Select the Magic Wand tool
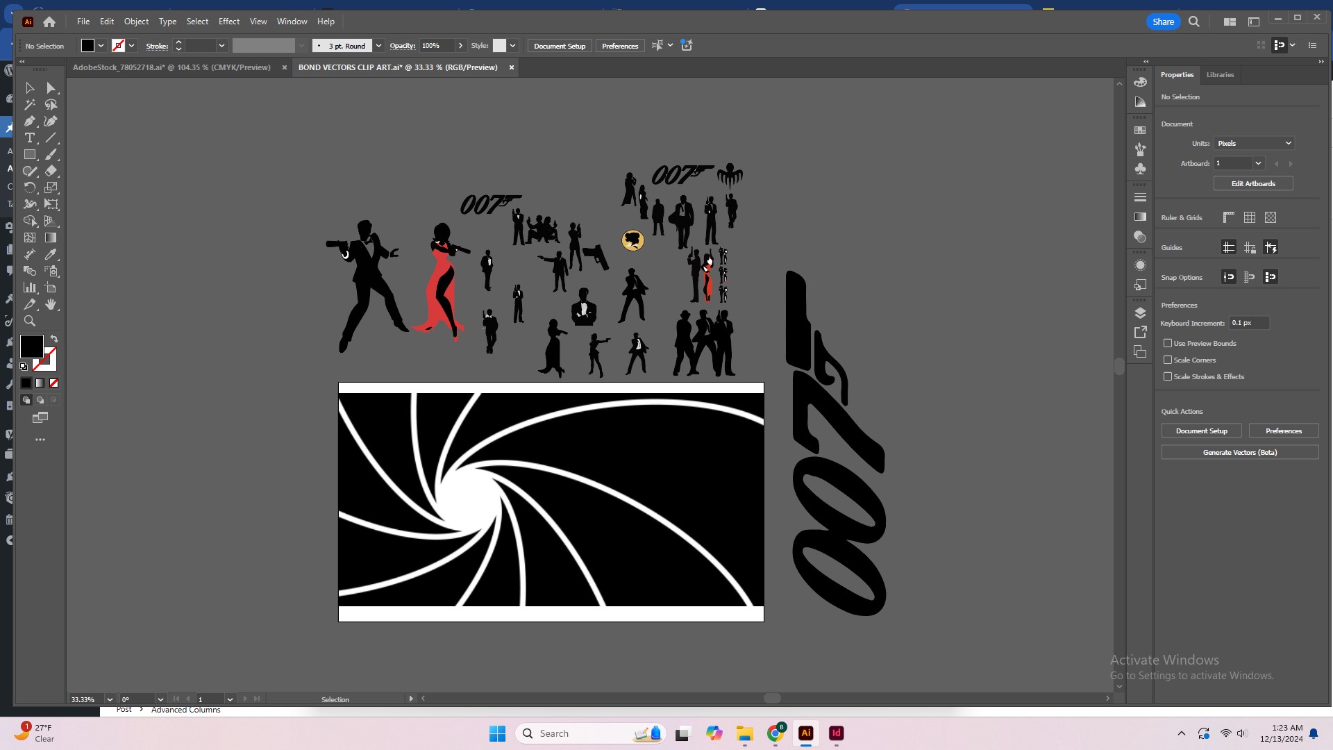Viewport: 1333px width, 750px height. [30, 105]
